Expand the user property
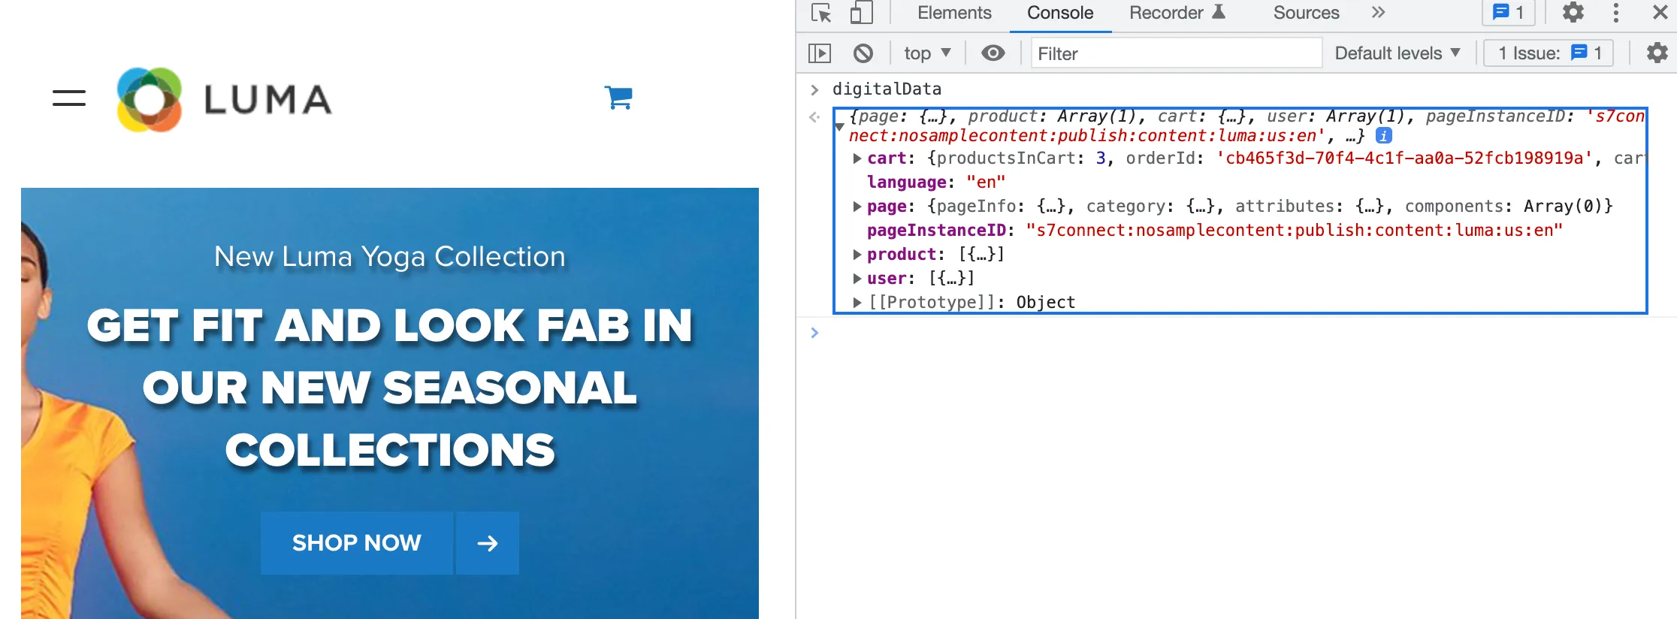Screen dimensions: 1677x619 (857, 279)
